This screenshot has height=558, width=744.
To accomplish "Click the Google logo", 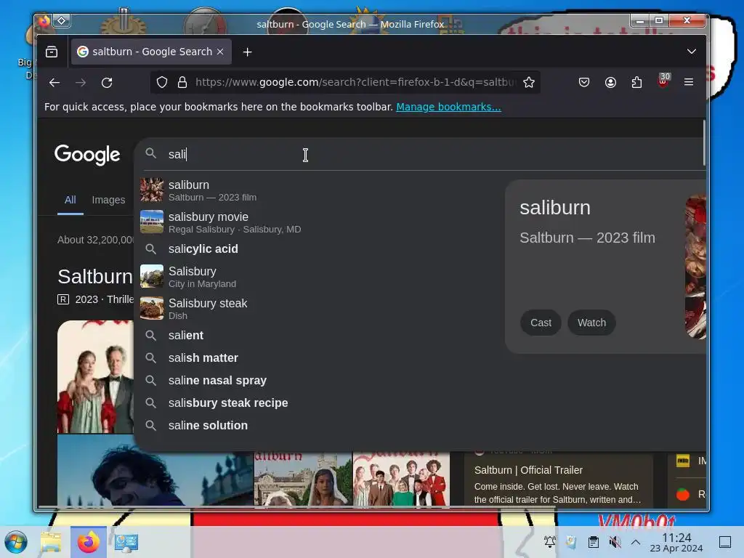I will click(x=87, y=155).
